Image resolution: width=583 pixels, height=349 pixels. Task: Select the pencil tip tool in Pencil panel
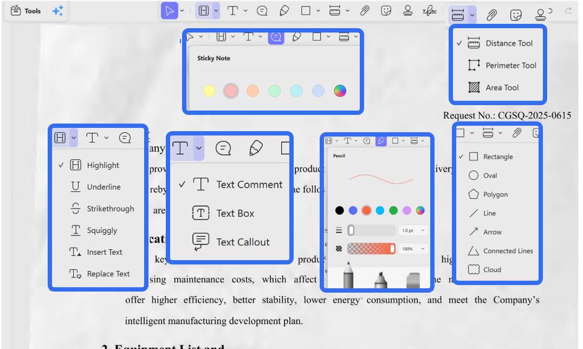tap(348, 275)
